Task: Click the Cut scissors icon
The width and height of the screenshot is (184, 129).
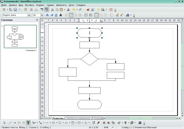Action: tap(52, 9)
